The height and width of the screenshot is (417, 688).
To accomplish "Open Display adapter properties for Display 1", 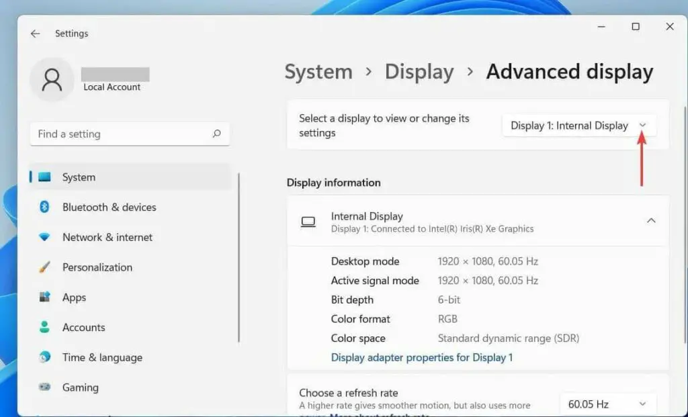I will [x=423, y=357].
